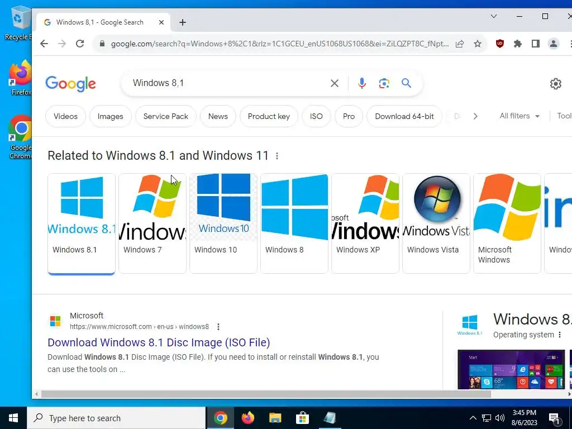Open the Chrome profile avatar
Screen dimensions: 572x429
click(554, 44)
